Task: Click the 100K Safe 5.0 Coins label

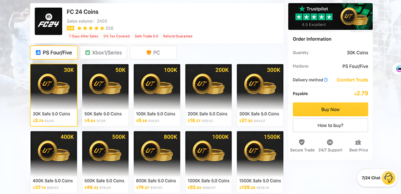Action: [156, 114]
